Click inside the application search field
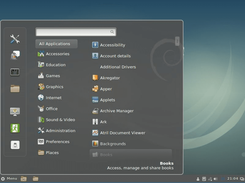Image resolution: width=245 pixels, height=183 pixels. [73, 32]
